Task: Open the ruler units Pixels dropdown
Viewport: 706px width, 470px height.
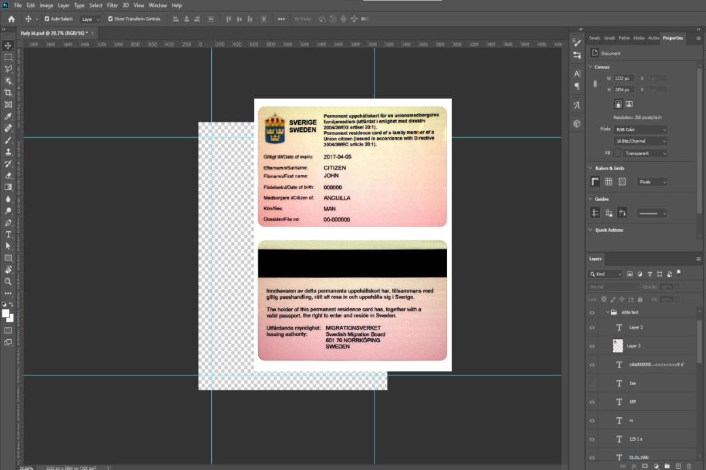Action: tap(652, 181)
